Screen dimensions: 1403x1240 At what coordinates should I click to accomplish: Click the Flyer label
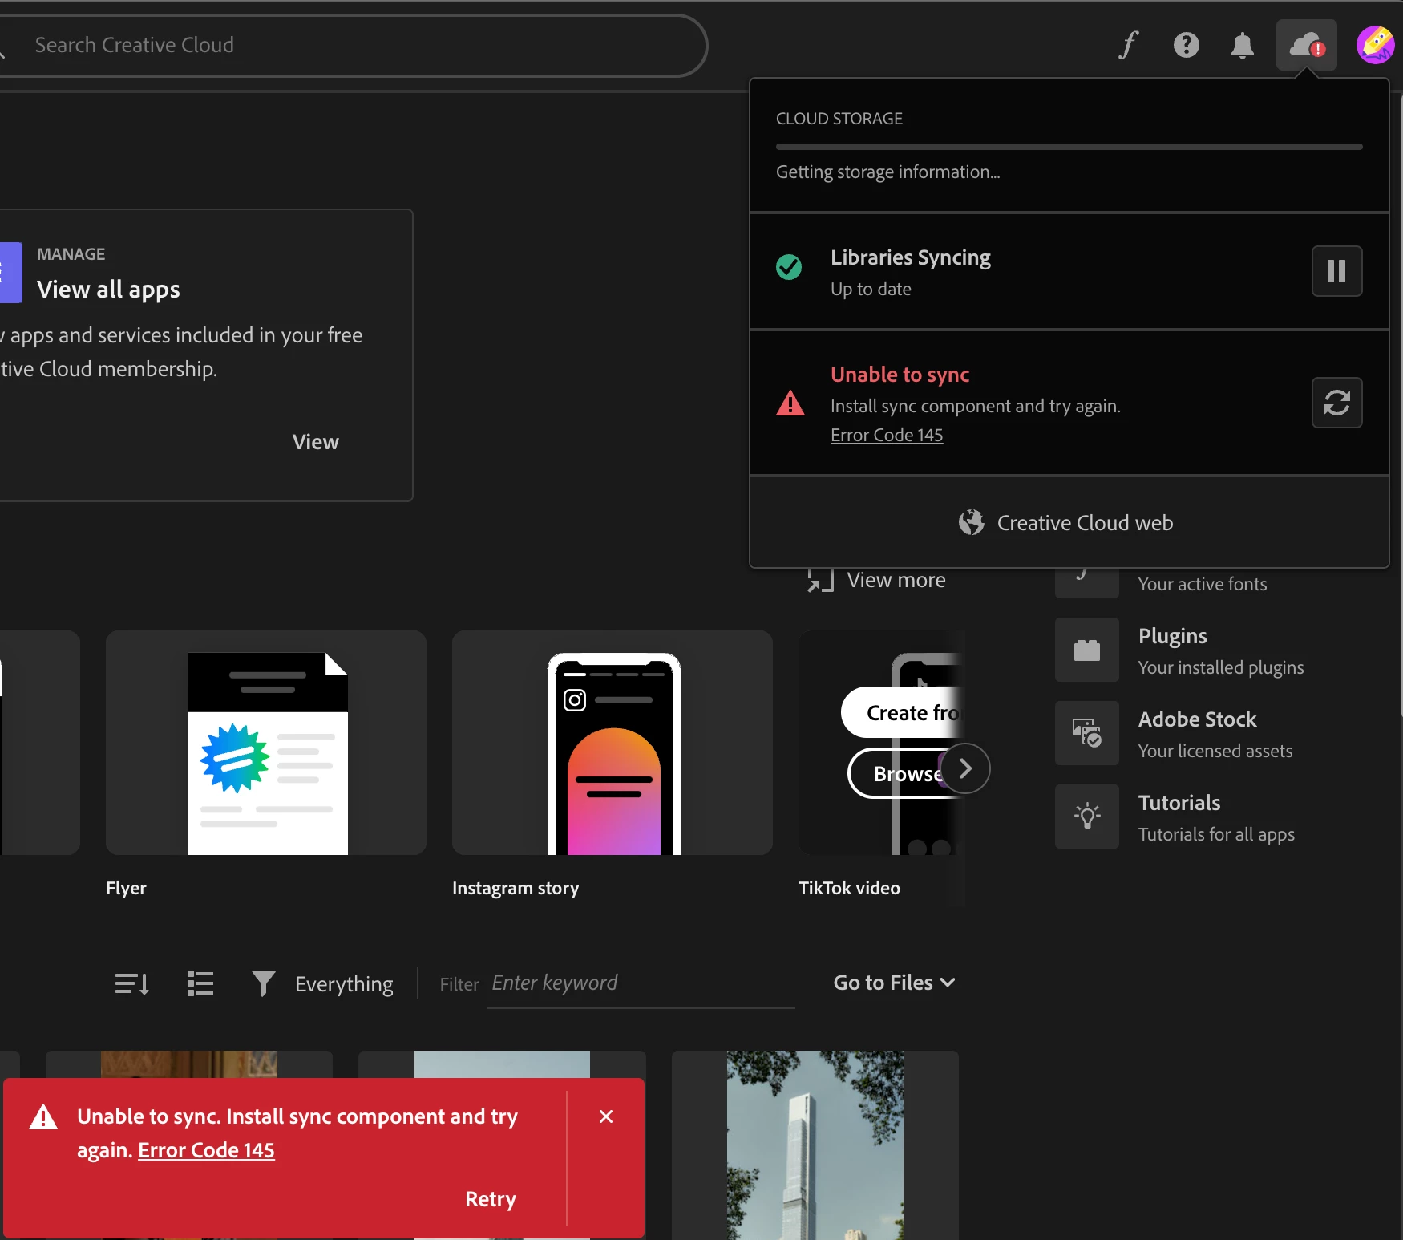[x=126, y=888]
